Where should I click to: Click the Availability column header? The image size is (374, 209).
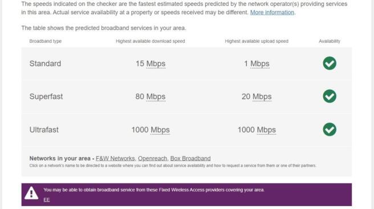pos(330,41)
